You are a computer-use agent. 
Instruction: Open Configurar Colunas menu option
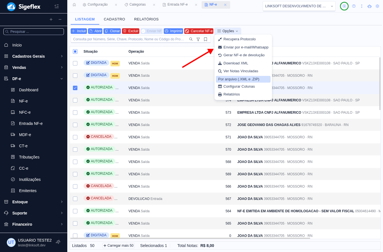243,87
